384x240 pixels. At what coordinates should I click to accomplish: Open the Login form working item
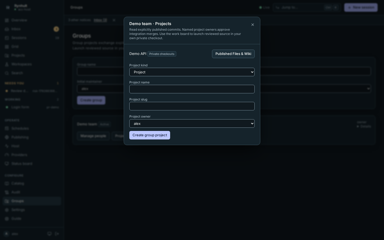click(32, 107)
